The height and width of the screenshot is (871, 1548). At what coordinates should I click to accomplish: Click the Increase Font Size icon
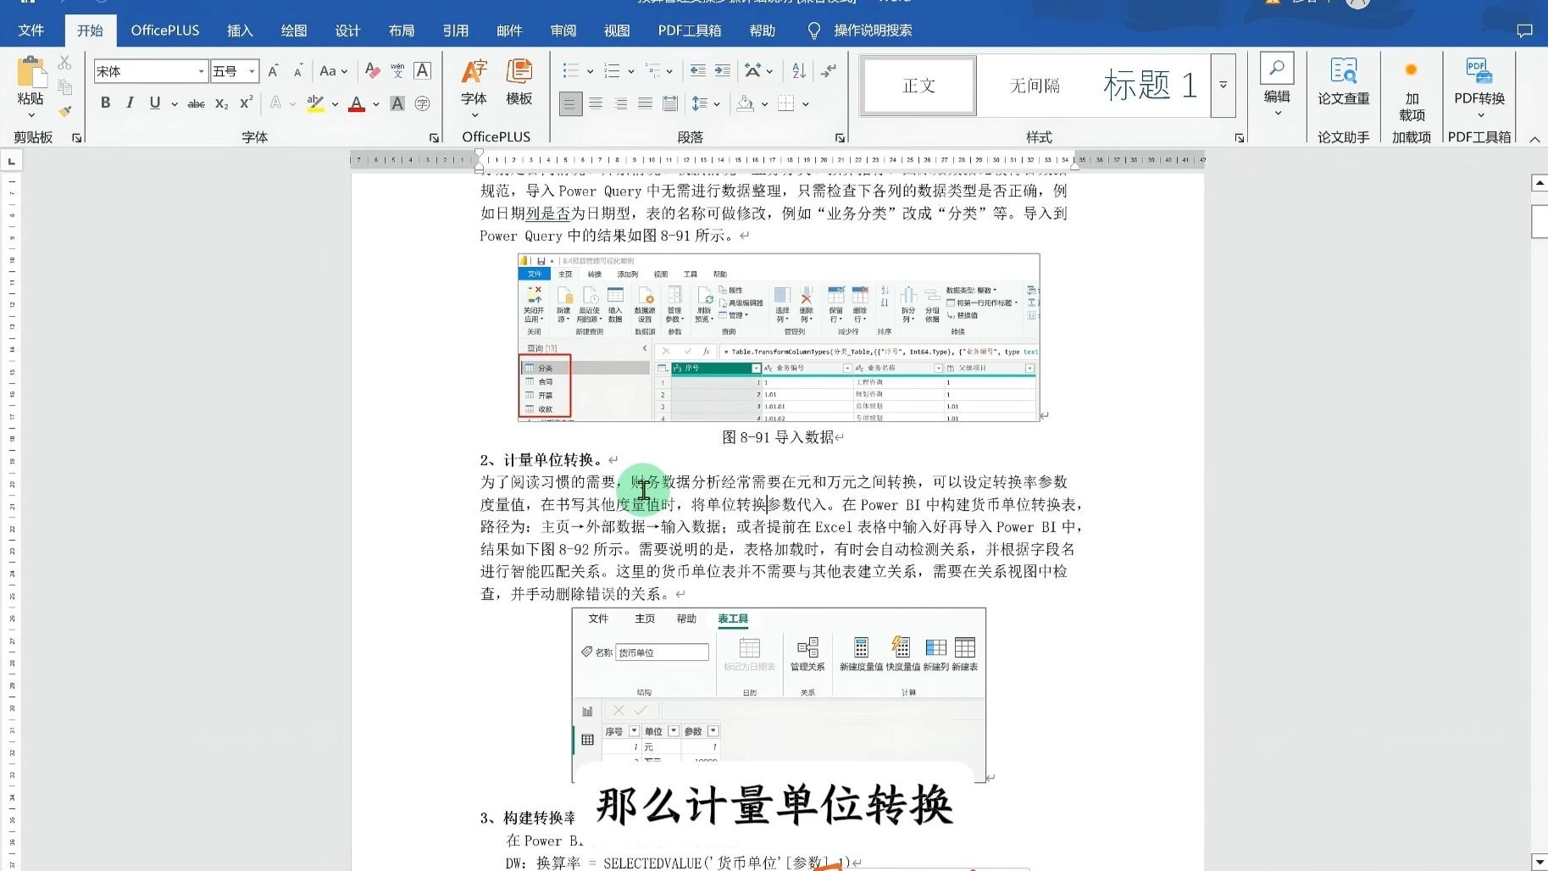(x=273, y=70)
